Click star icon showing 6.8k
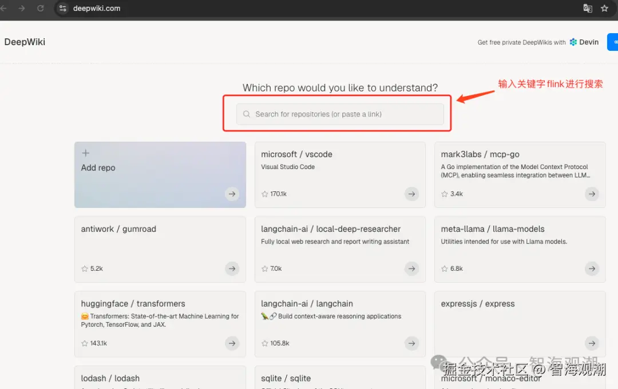Screen dimensions: 618x389 click(445, 268)
